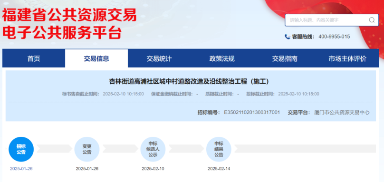
Task: Click the customer hotline phone icon
Action: [287, 37]
